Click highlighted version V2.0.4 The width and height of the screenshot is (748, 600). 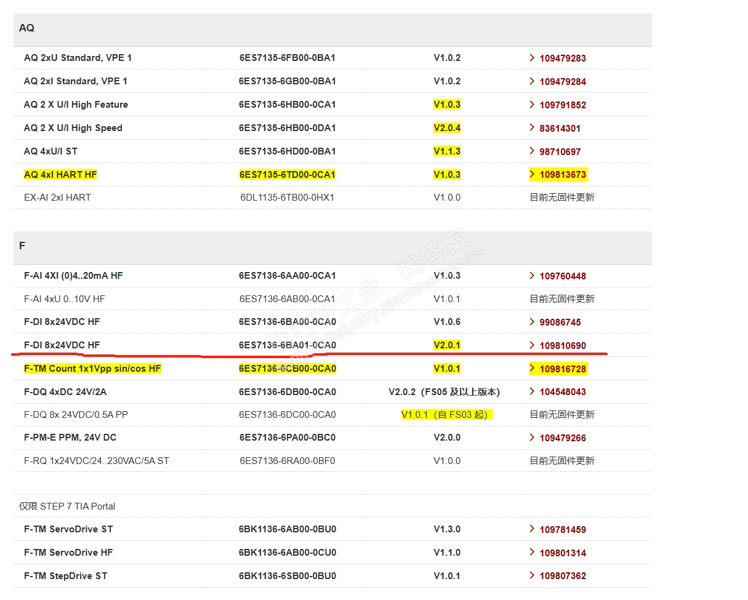coord(447,128)
